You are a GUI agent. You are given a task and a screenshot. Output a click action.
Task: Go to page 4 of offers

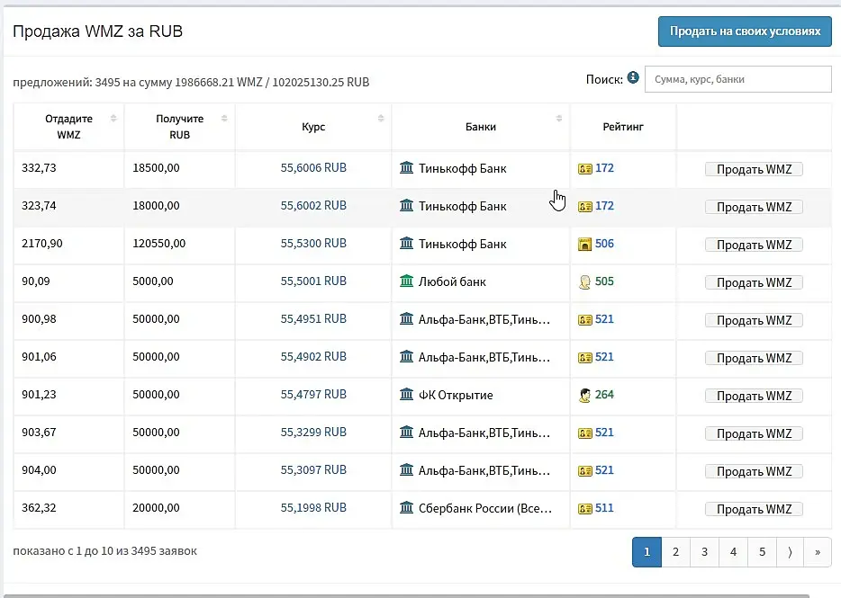pyautogui.click(x=733, y=551)
